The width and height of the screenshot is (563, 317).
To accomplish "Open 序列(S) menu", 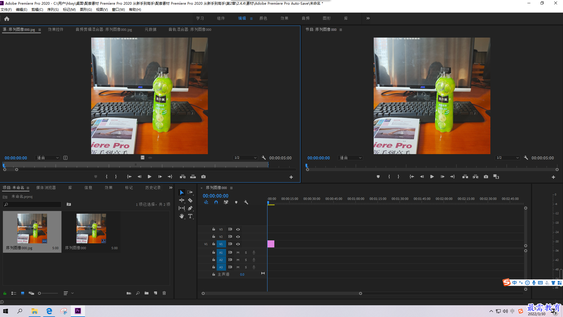I will click(53, 10).
